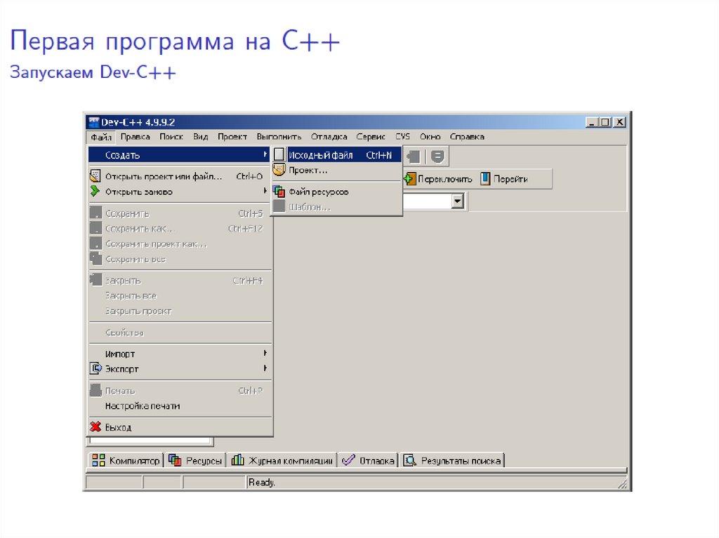The height and width of the screenshot is (538, 719).
Task: Open the compiler combo box dropdown
Action: coord(459,201)
